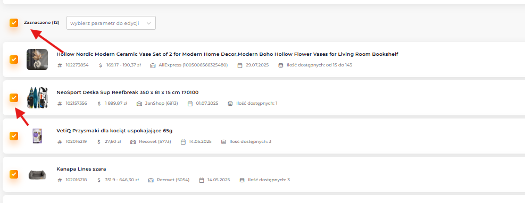Open NeoSport Deska Sup Reefbreak product title
Screen dimensions: 525x203
[128, 92]
